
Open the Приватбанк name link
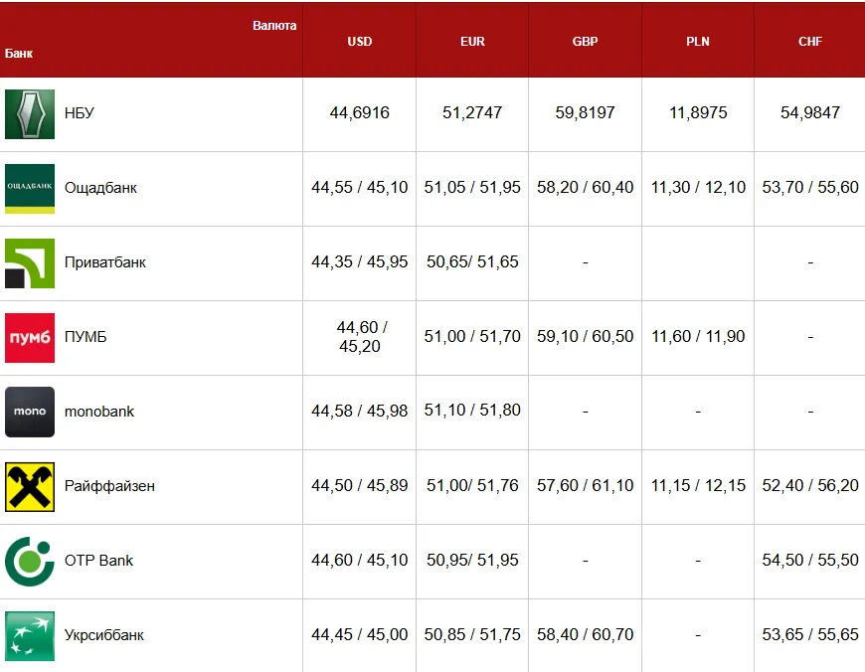(x=105, y=262)
